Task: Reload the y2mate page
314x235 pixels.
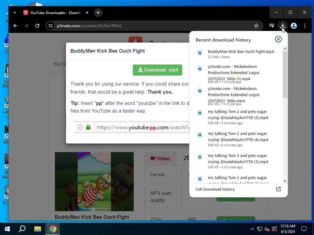Action: [x=37, y=26]
